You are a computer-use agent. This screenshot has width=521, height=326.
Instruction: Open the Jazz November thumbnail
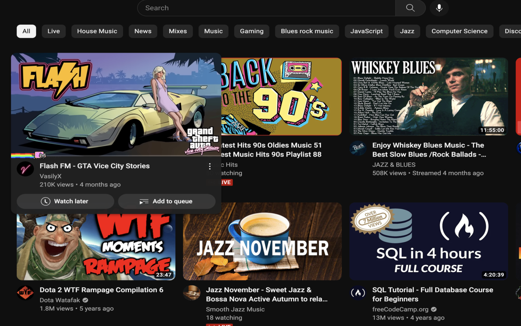click(262, 241)
